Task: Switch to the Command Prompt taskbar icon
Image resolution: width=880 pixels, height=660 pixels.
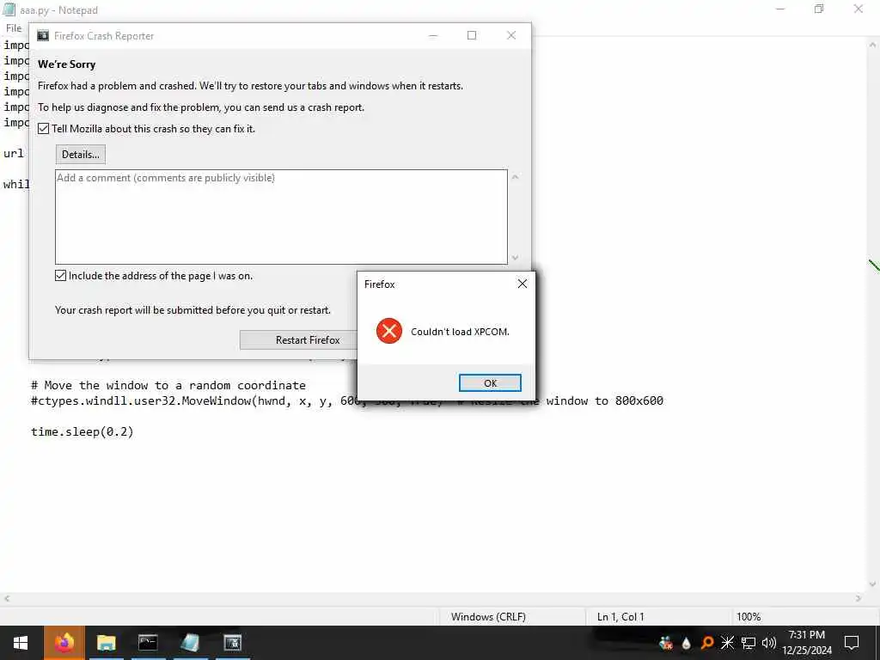Action: [x=148, y=643]
